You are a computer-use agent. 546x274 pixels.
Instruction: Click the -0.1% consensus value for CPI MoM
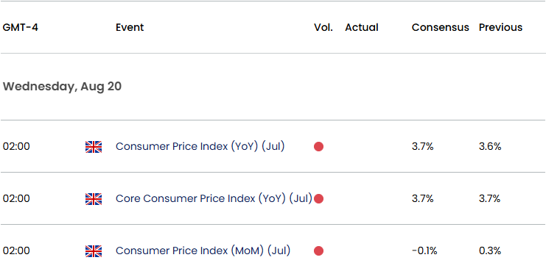pos(424,250)
